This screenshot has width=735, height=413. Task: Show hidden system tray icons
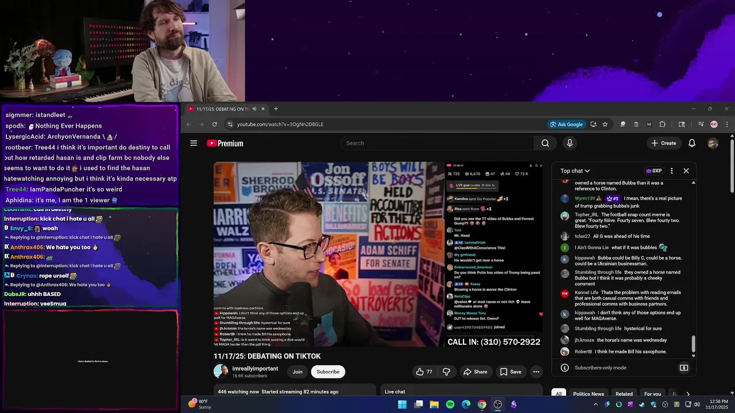[x=595, y=404]
